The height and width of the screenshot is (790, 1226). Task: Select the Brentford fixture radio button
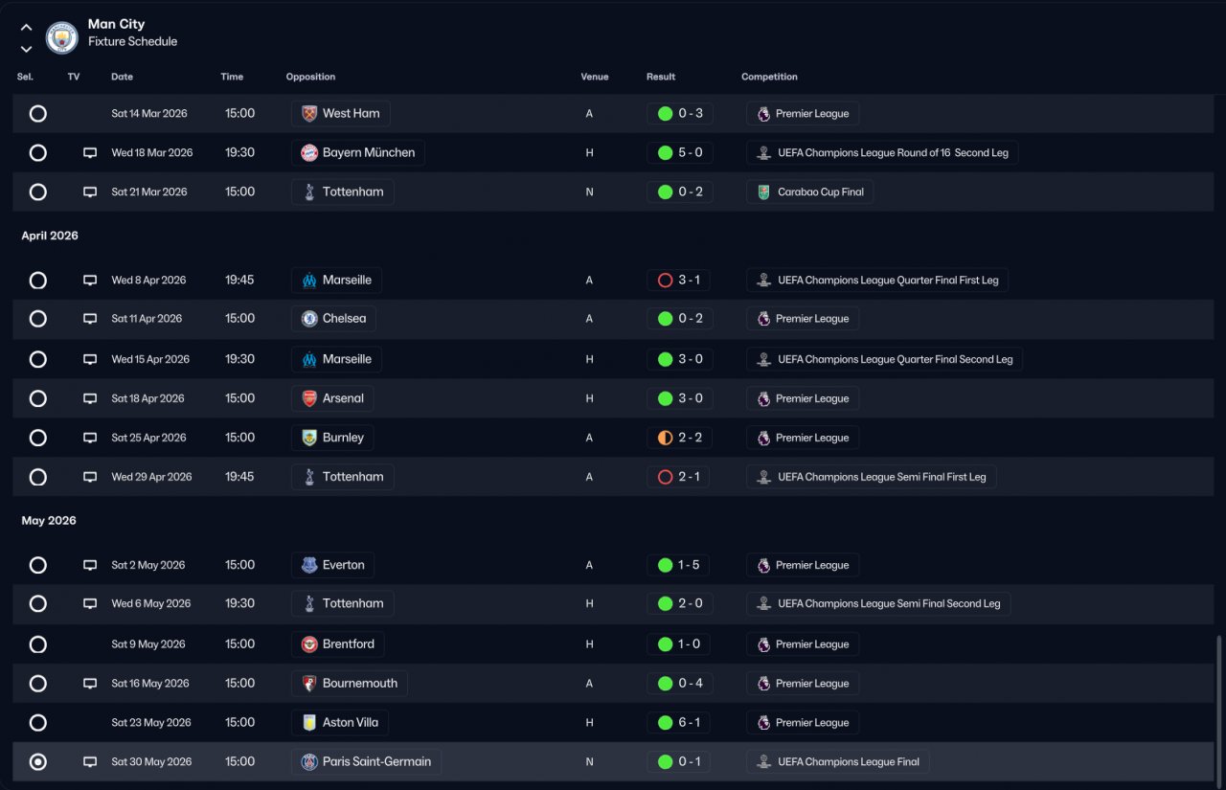pyautogui.click(x=37, y=644)
